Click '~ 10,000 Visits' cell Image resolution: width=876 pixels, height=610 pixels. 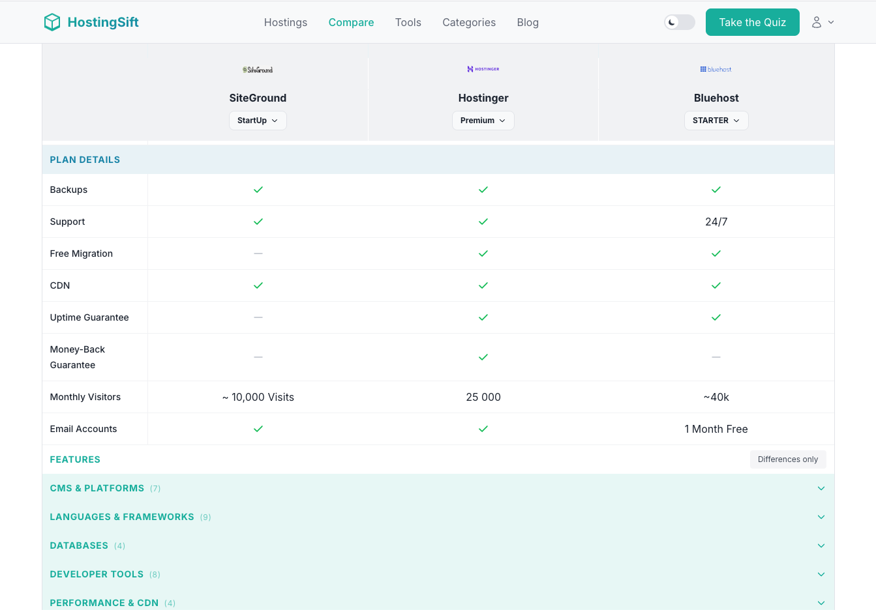tap(258, 397)
